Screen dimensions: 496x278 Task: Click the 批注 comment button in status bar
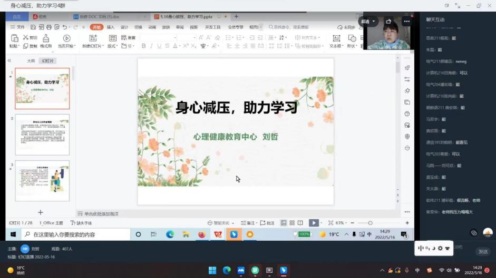267,223
